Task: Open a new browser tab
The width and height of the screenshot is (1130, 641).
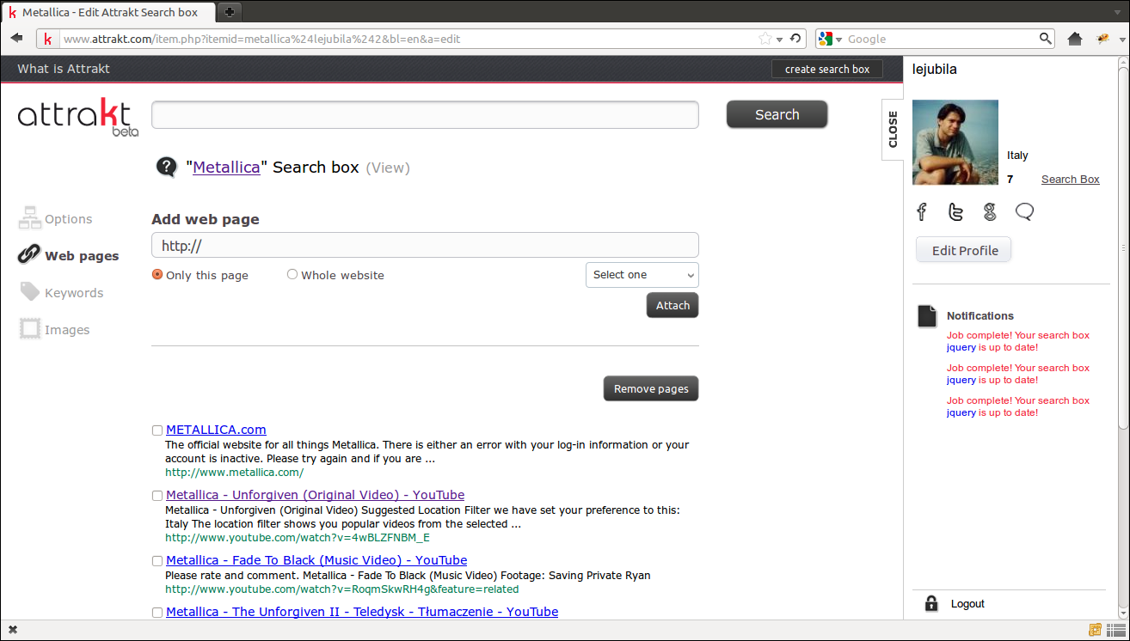Action: tap(230, 12)
